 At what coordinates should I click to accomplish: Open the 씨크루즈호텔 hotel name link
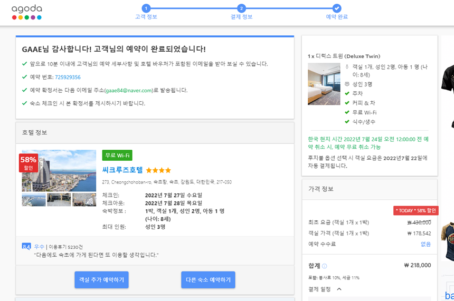coord(122,170)
